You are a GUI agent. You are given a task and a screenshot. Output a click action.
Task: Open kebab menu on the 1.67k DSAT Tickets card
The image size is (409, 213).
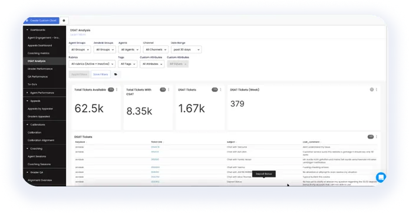click(220, 90)
